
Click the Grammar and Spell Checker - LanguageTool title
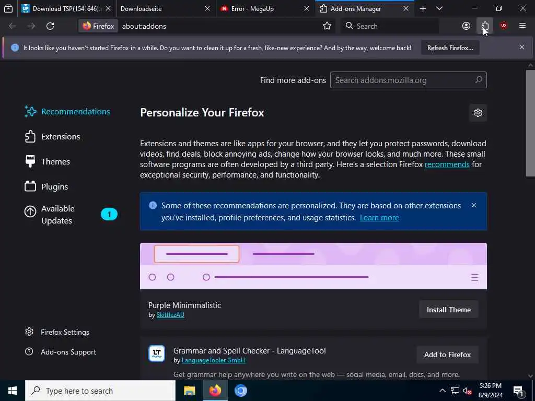(x=249, y=350)
